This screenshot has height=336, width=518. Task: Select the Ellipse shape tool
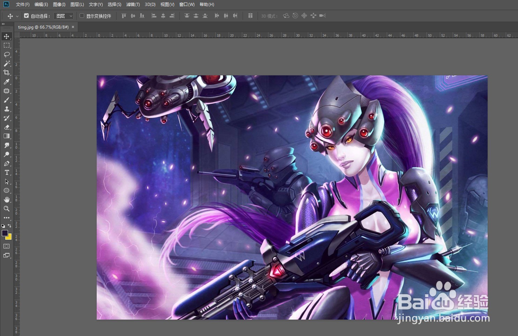[7, 191]
